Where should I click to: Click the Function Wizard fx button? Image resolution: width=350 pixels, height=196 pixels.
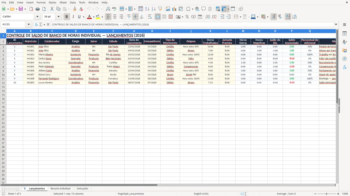[36, 24]
